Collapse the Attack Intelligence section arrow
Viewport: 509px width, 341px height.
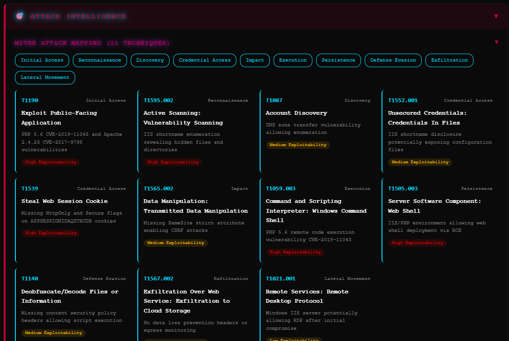point(496,16)
